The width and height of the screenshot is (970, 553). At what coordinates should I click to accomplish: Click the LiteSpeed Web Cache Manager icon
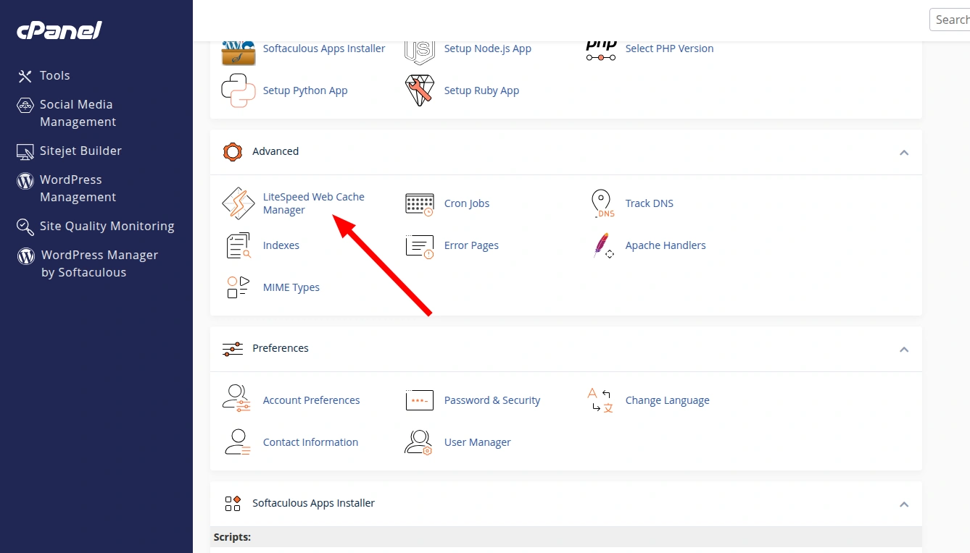[x=238, y=203]
